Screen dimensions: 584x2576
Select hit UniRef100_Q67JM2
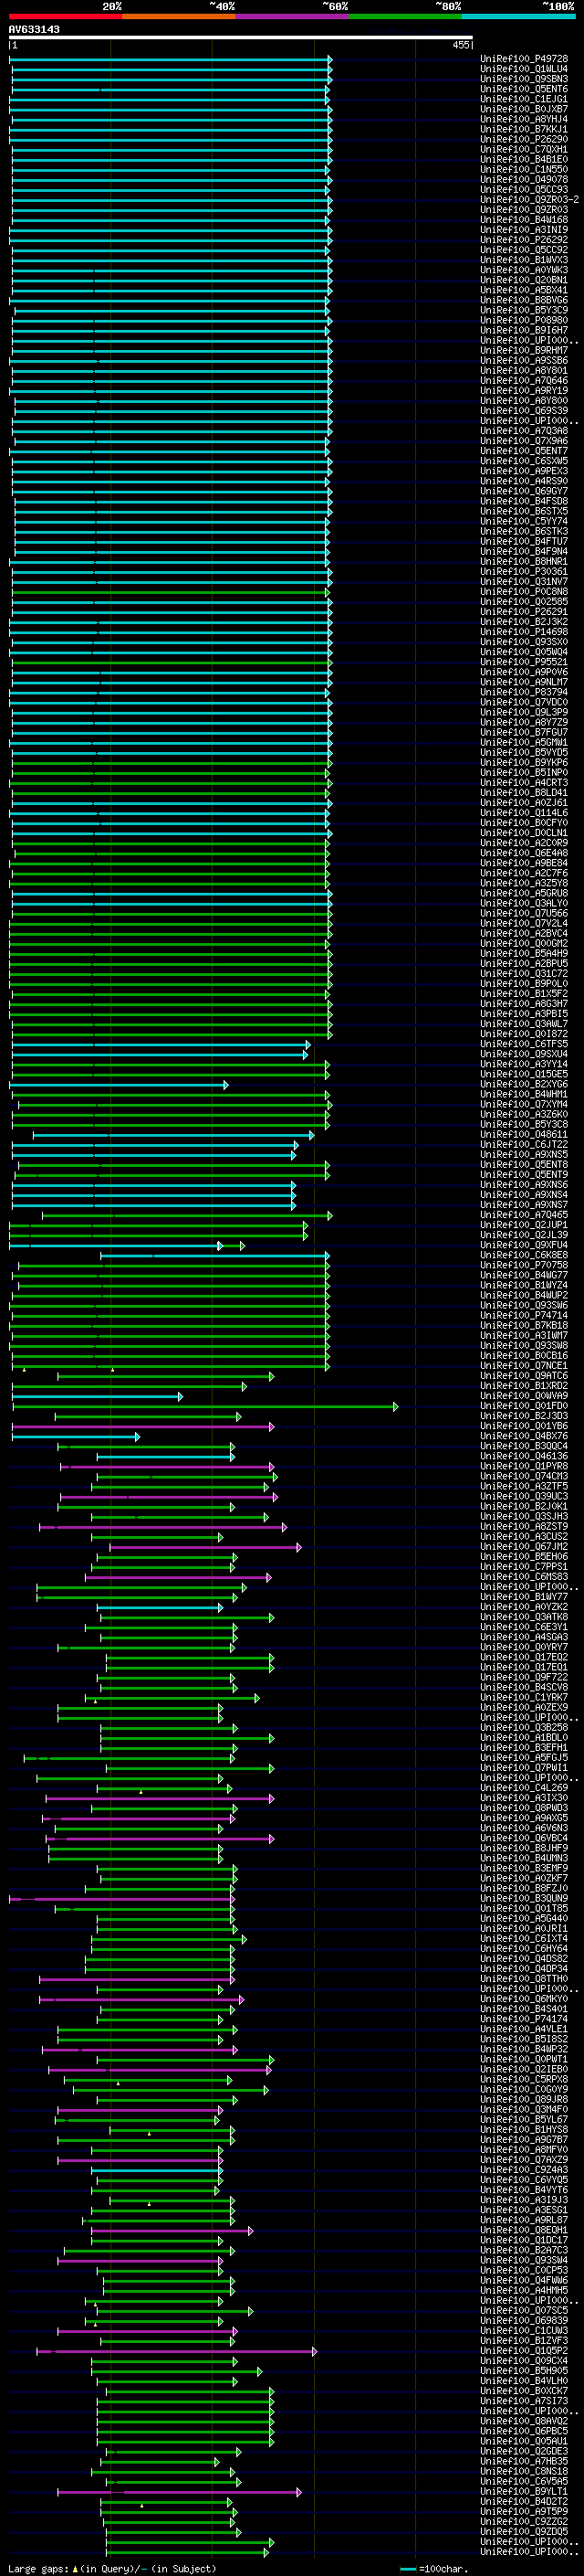pyautogui.click(x=524, y=1547)
